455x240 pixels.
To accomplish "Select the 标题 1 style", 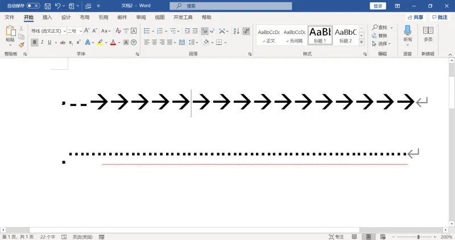I will 320,35.
